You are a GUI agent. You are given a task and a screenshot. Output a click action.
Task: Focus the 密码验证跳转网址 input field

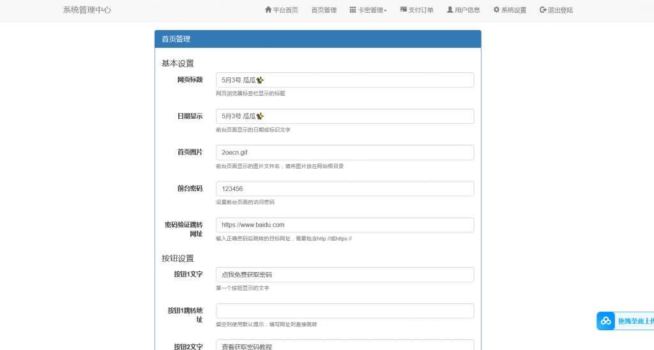click(345, 225)
